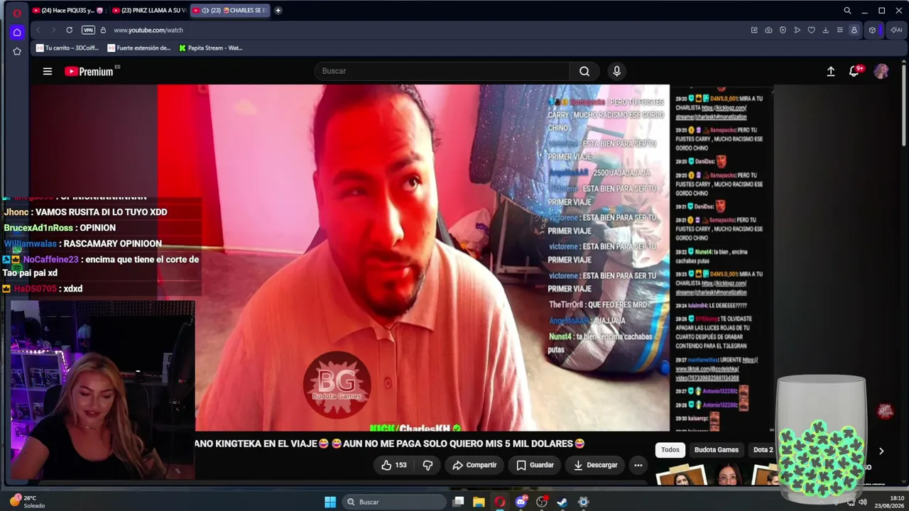Open Task View on taskbar

pyautogui.click(x=459, y=502)
